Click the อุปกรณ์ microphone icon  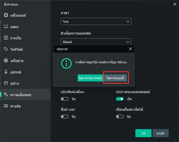pyautogui.click(x=6, y=72)
